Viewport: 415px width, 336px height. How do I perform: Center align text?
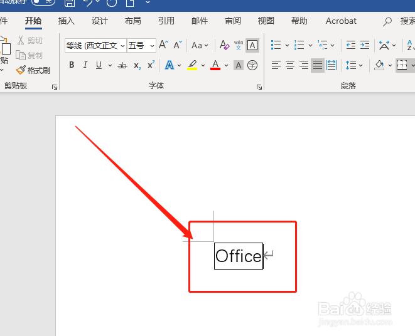(290, 65)
